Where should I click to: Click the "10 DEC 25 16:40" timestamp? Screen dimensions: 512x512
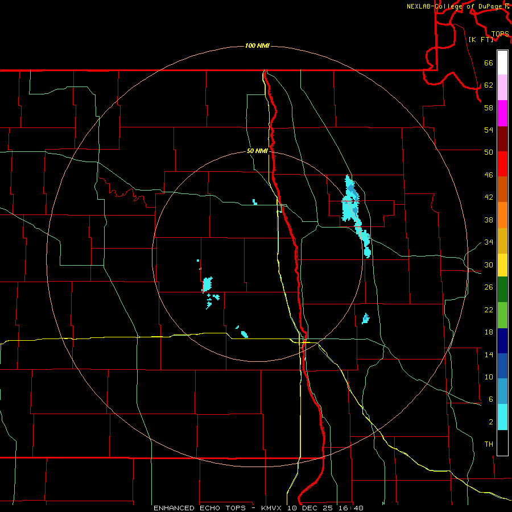point(325,508)
